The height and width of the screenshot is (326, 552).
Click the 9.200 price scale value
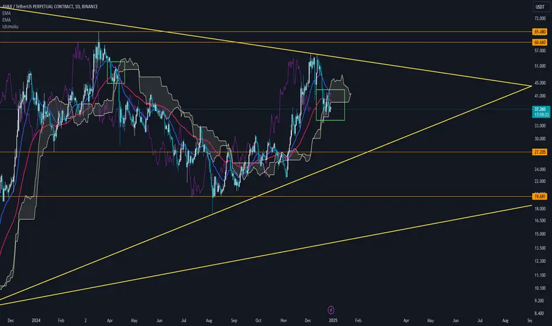point(540,301)
